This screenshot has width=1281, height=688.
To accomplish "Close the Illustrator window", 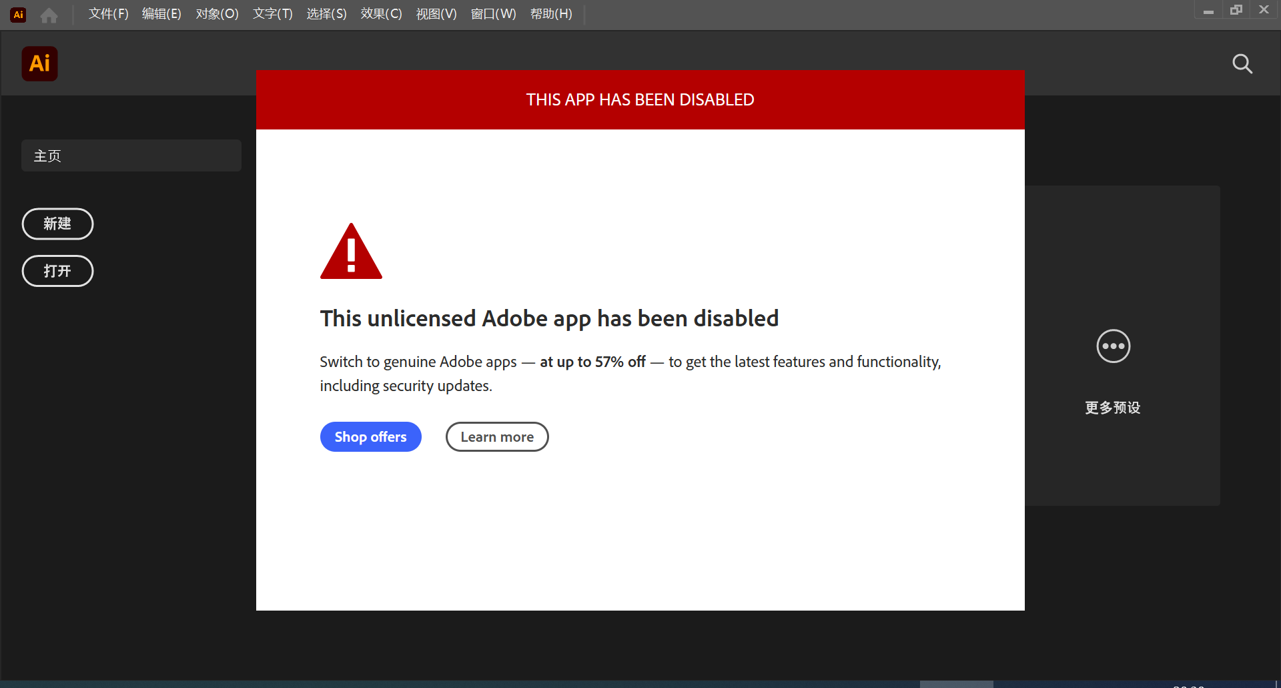I will coord(1264,10).
